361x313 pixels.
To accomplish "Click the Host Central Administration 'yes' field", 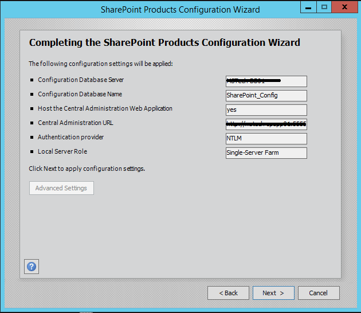I will tap(266, 110).
